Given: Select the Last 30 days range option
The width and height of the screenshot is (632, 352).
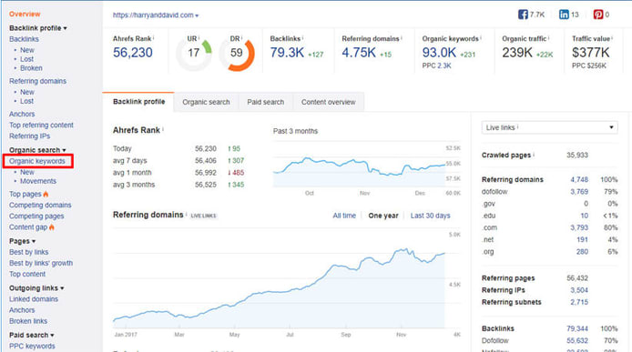Looking at the screenshot, I should point(430,216).
